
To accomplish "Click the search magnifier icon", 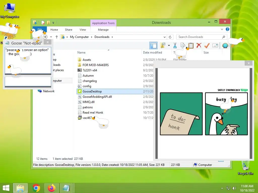I will [x=223, y=37].
